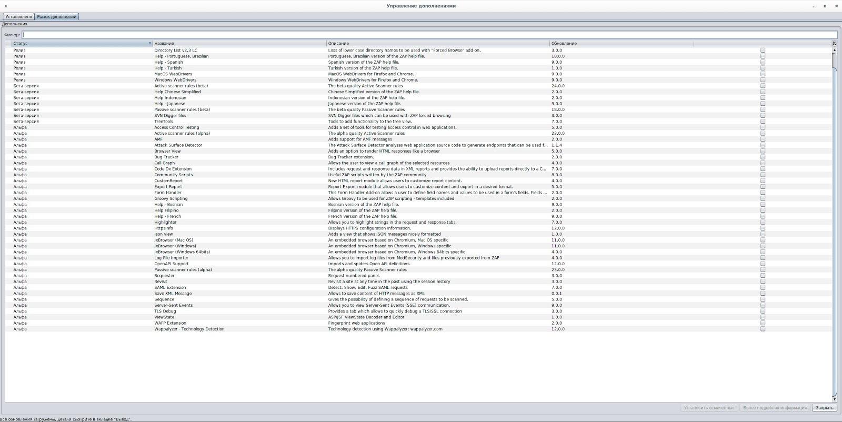
Task: Tick the Windows WebDrivers checkbox
Action: (x=763, y=80)
